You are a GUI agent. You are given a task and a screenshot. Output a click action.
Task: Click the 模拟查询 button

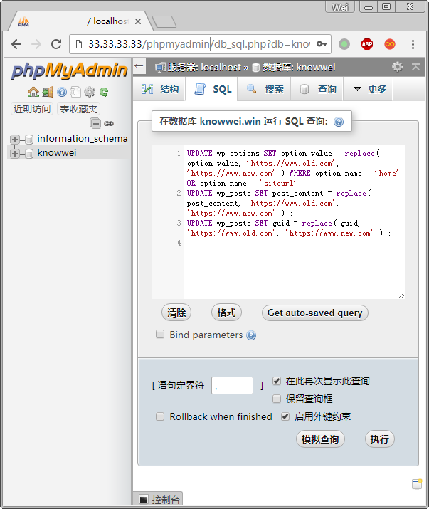320,439
